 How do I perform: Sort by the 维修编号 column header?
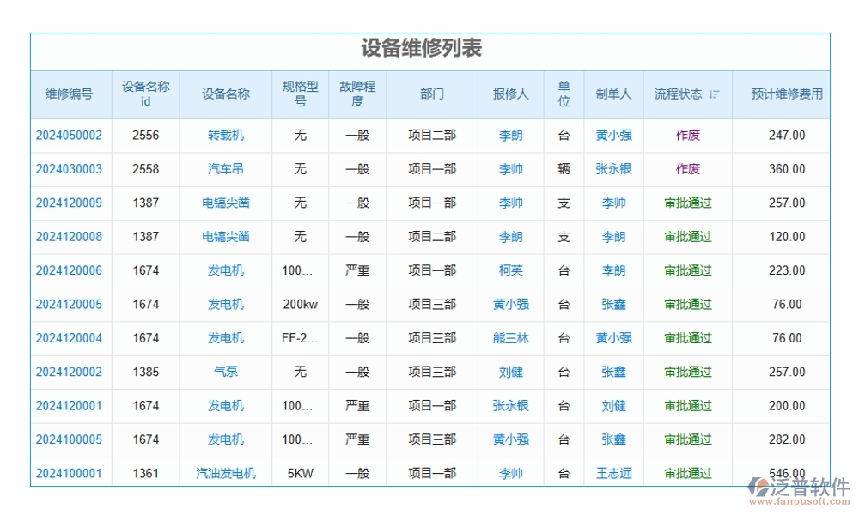click(69, 94)
